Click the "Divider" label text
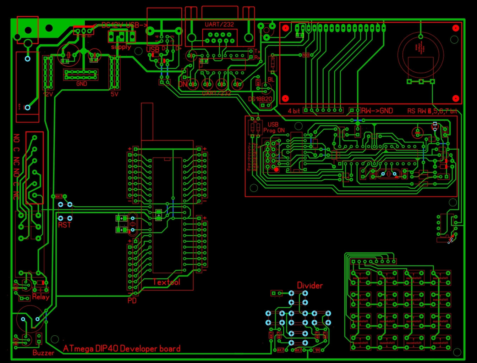 point(310,285)
